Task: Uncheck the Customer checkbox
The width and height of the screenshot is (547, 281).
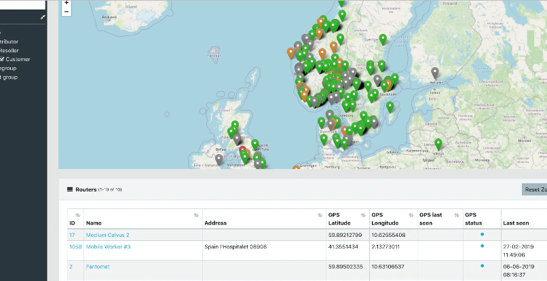Action: click(x=3, y=59)
